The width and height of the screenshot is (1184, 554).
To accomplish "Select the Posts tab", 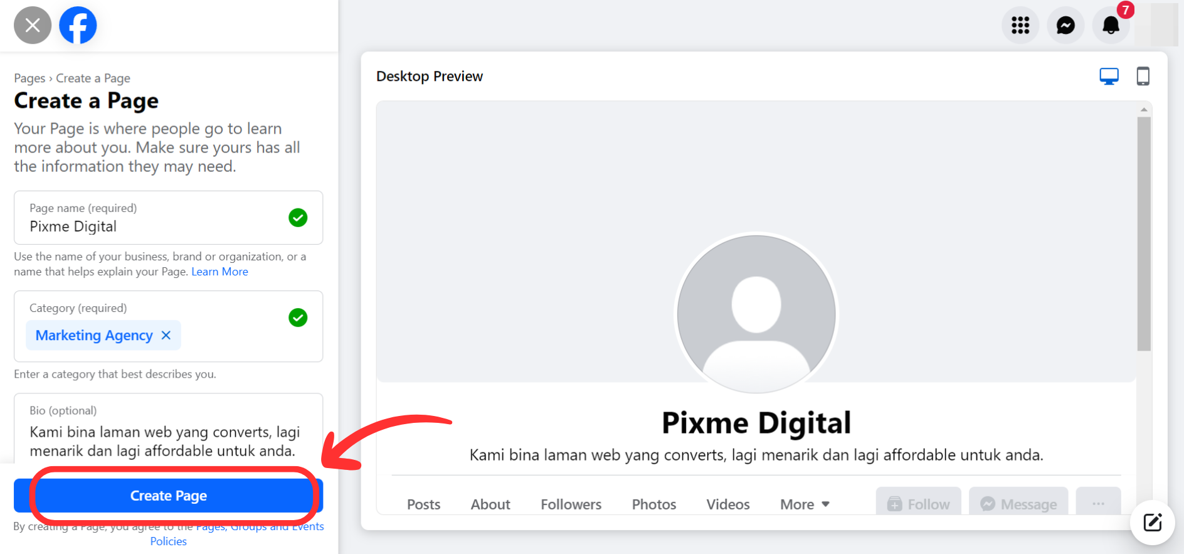I will 423,504.
